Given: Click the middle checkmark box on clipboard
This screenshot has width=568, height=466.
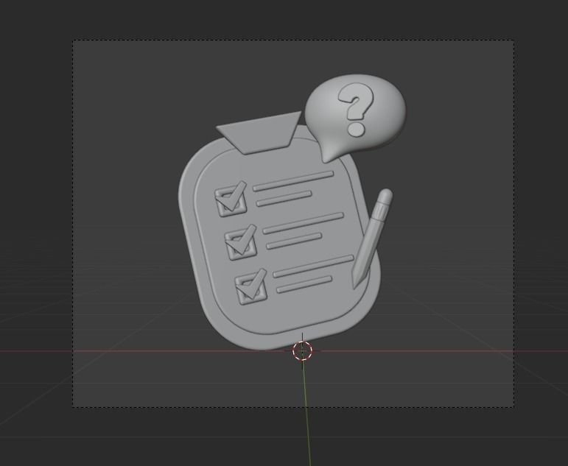Looking at the screenshot, I should (240, 242).
